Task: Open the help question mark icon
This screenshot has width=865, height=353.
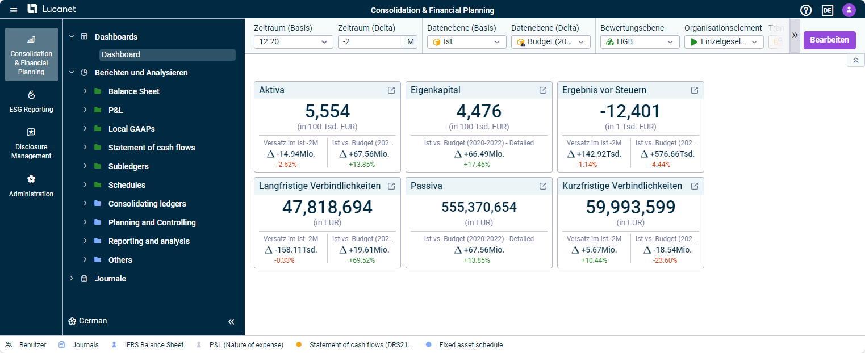Action: [x=806, y=10]
